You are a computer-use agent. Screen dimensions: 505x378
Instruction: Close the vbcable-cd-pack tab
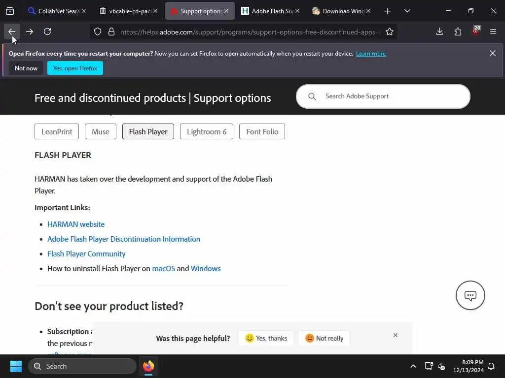(x=155, y=11)
